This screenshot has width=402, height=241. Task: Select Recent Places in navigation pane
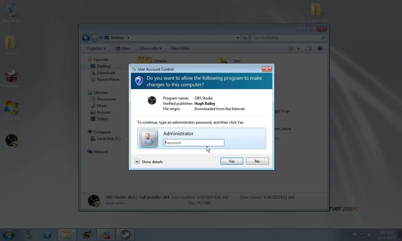pos(105,79)
